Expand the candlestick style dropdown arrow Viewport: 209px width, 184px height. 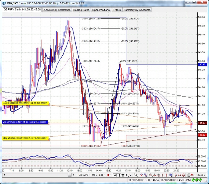tap(110, 175)
